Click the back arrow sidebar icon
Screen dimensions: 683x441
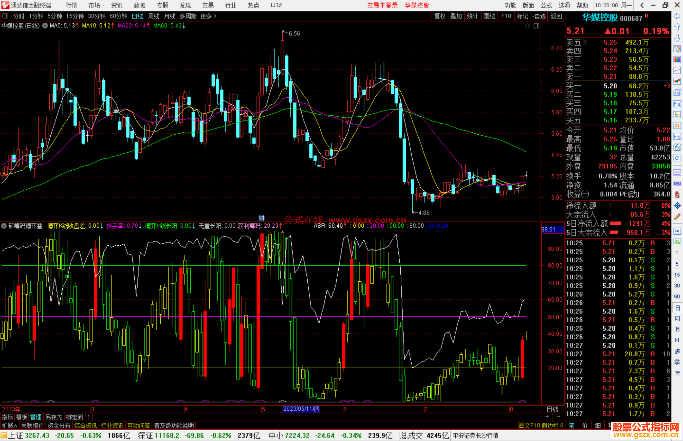click(677, 16)
